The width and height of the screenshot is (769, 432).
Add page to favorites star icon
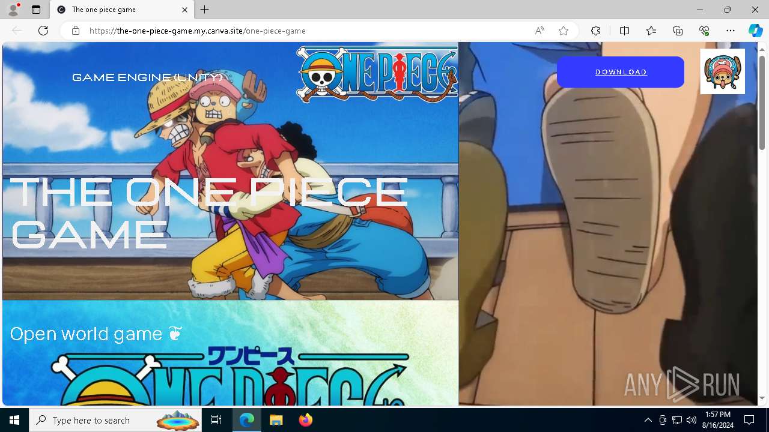coord(564,31)
